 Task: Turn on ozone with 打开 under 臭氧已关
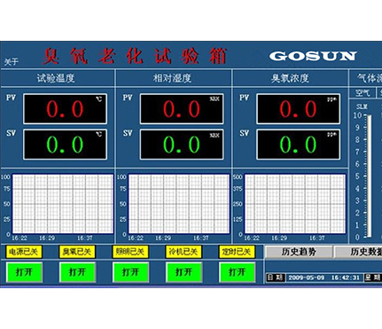77,272
